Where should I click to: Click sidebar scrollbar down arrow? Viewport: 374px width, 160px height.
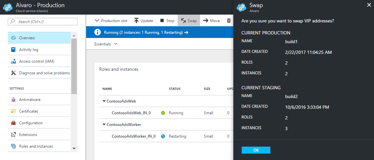point(74,149)
